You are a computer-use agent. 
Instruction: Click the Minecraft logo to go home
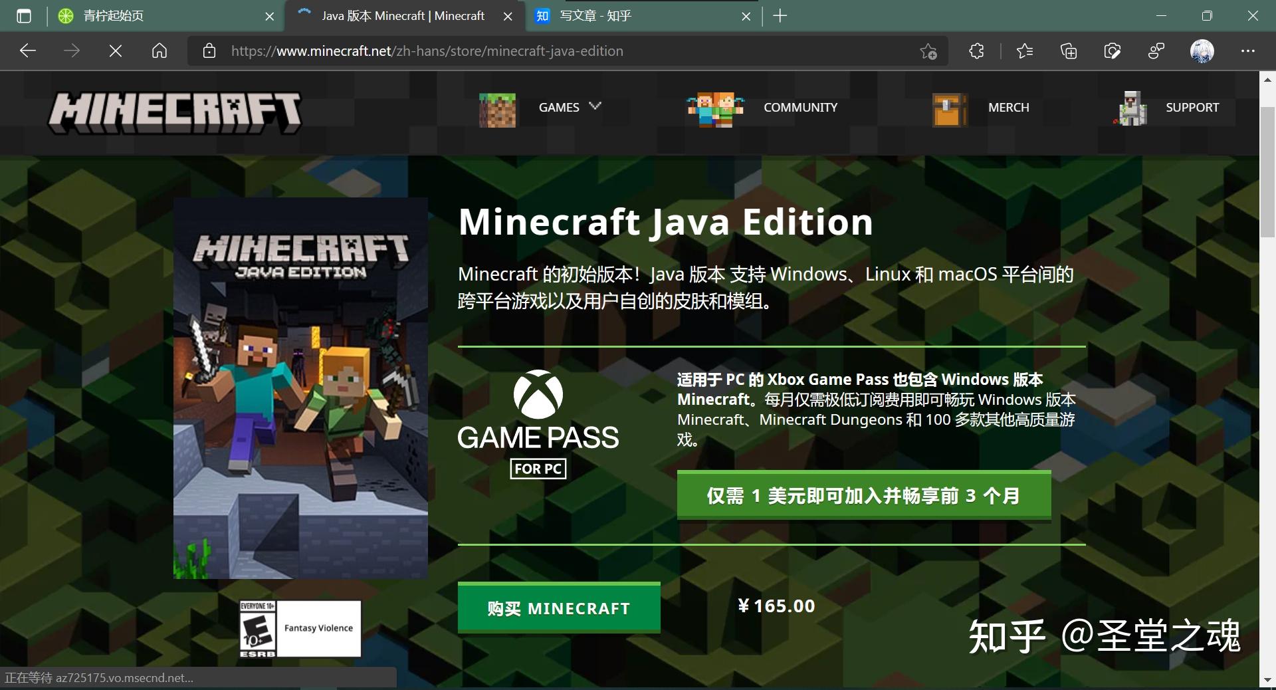(x=175, y=112)
